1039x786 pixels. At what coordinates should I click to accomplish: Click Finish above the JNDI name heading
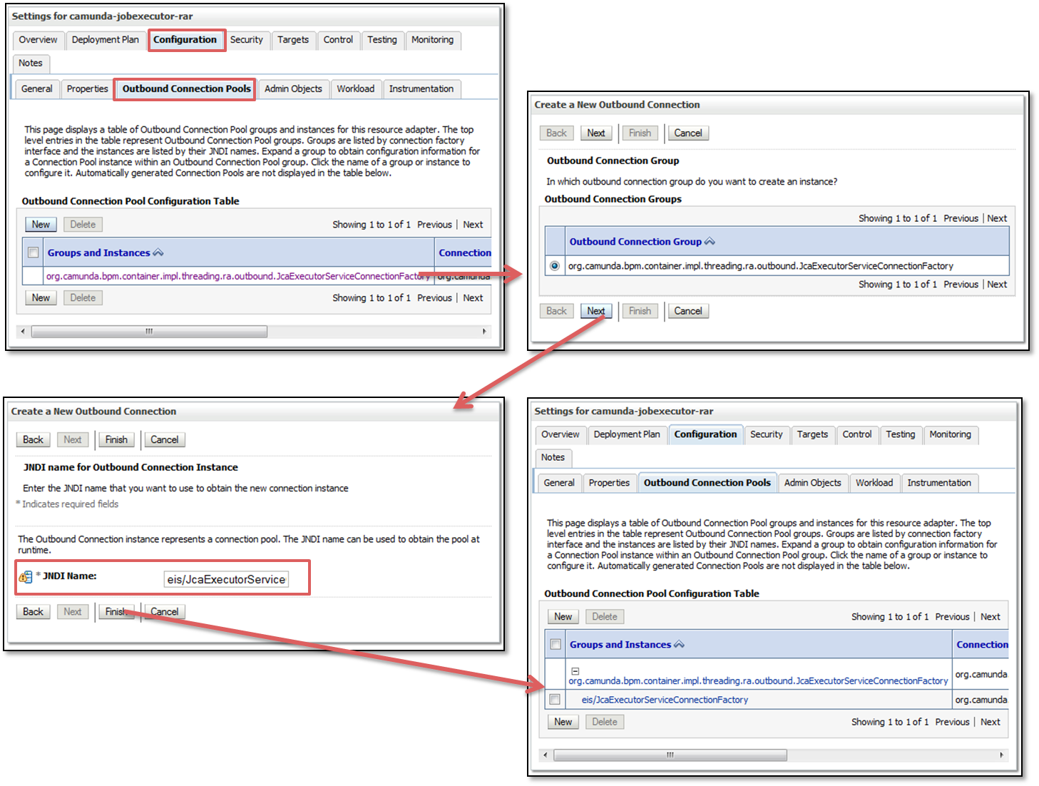point(116,440)
